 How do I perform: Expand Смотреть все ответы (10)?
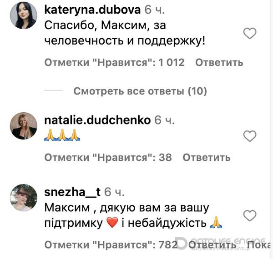click(x=140, y=91)
